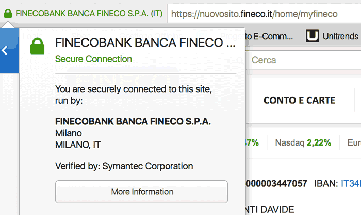This screenshot has width=361, height=215.
Task: Click the popup title FINECOBANK BANCA FINECO
Action: pyautogui.click(x=145, y=43)
